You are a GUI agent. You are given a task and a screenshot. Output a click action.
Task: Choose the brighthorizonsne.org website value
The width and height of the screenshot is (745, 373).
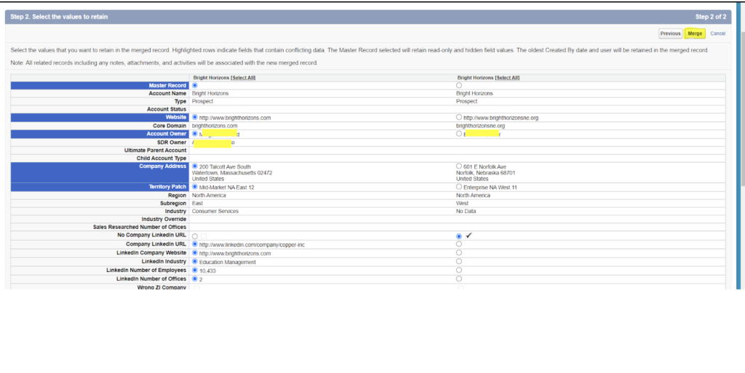pos(458,117)
